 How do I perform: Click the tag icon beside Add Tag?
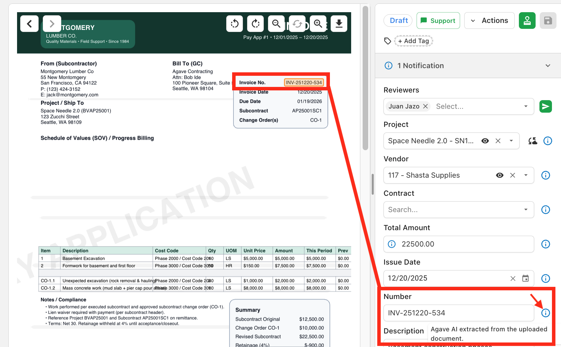388,41
